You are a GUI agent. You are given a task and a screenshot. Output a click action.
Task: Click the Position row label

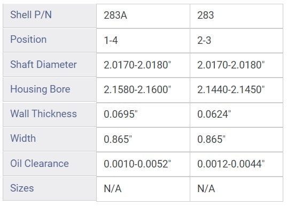tap(50, 40)
